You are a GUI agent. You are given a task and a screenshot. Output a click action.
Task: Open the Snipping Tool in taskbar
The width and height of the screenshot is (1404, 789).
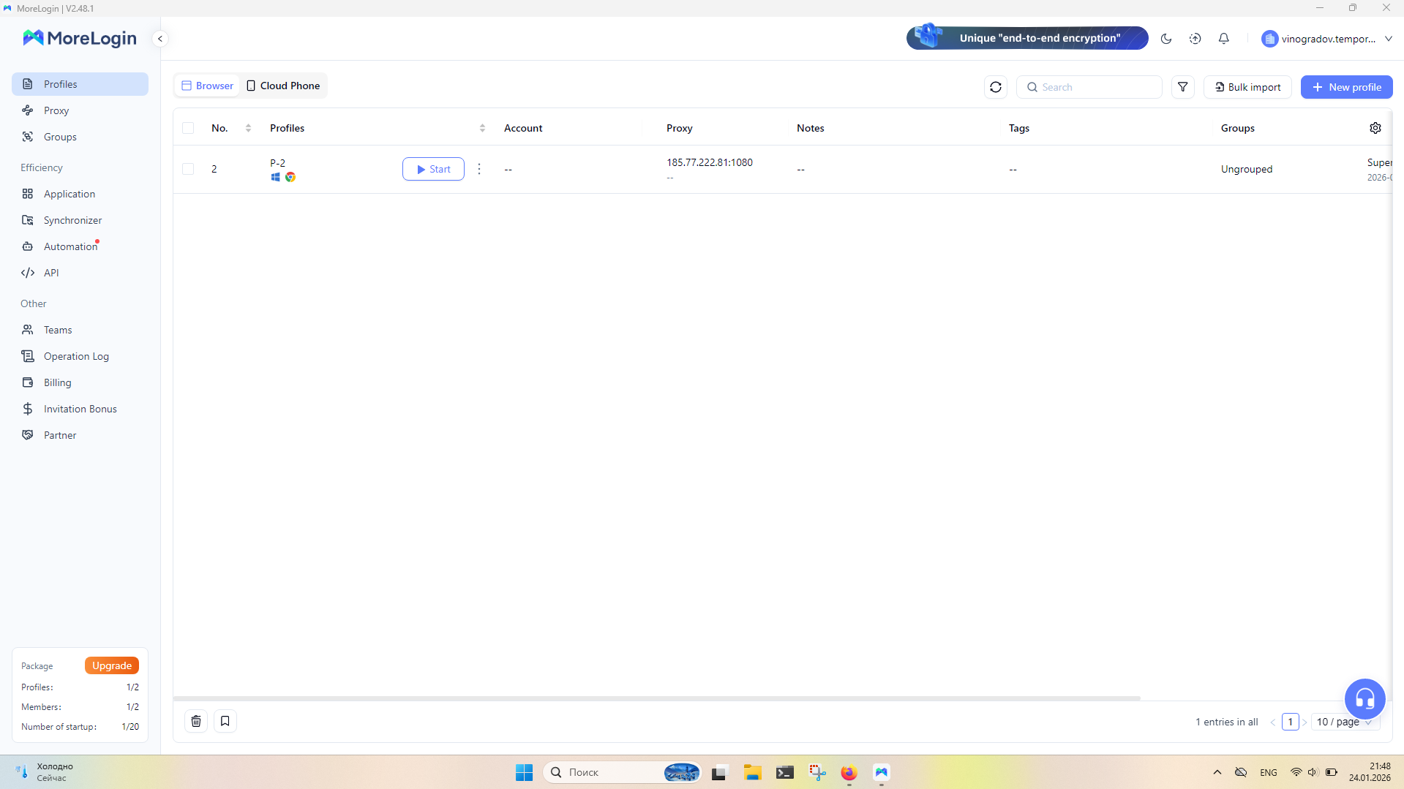817,772
